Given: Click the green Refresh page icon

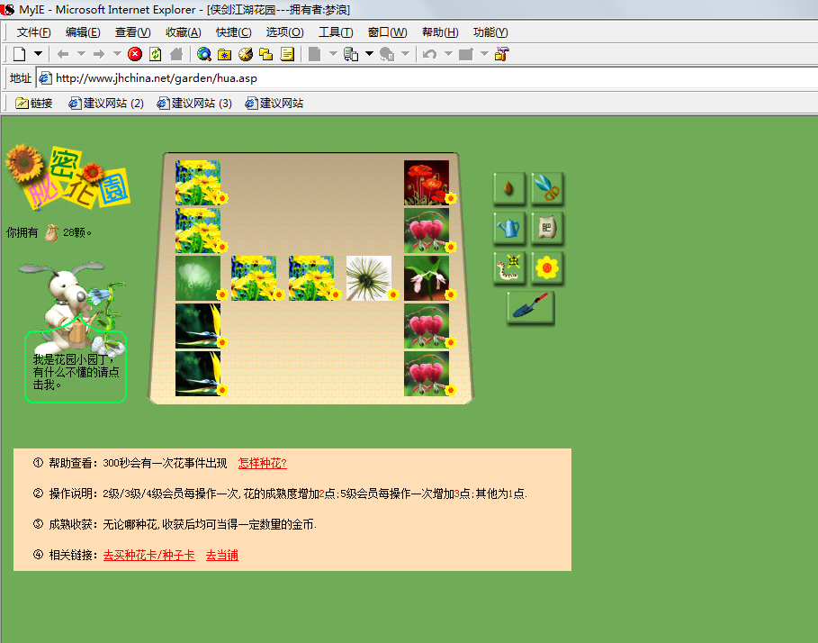Looking at the screenshot, I should pyautogui.click(x=156, y=54).
